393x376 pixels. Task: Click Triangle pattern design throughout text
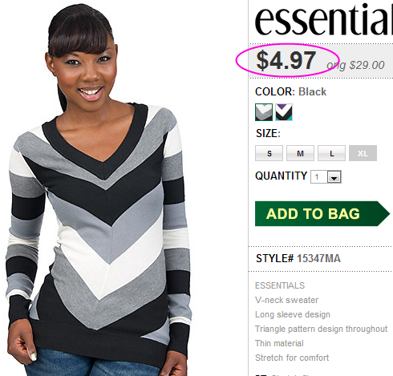tap(321, 329)
